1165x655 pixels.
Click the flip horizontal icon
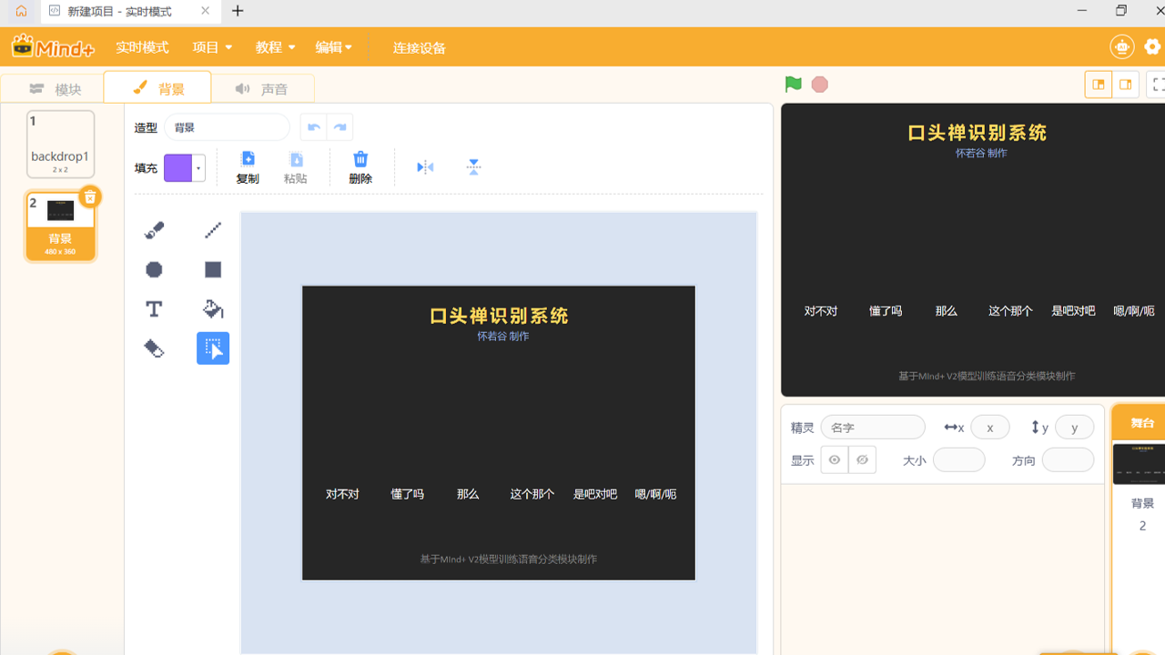424,166
